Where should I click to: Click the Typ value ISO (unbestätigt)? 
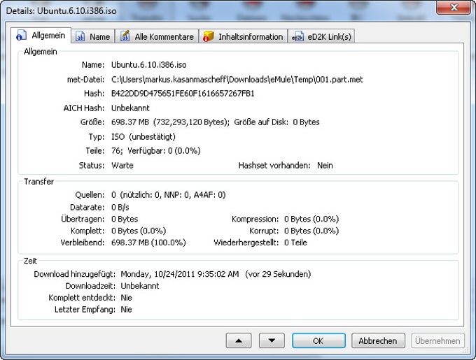pyautogui.click(x=143, y=137)
